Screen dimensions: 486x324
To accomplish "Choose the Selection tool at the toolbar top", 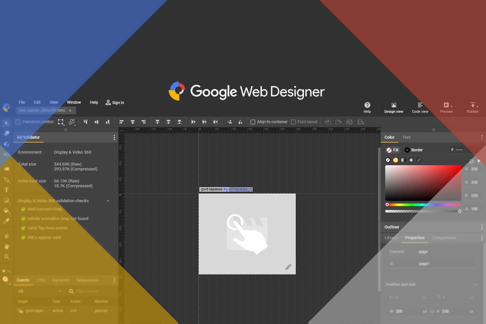I will [x=6, y=123].
